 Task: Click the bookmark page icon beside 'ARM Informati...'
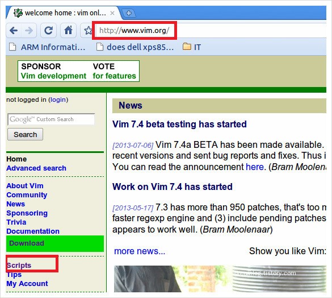12,47
